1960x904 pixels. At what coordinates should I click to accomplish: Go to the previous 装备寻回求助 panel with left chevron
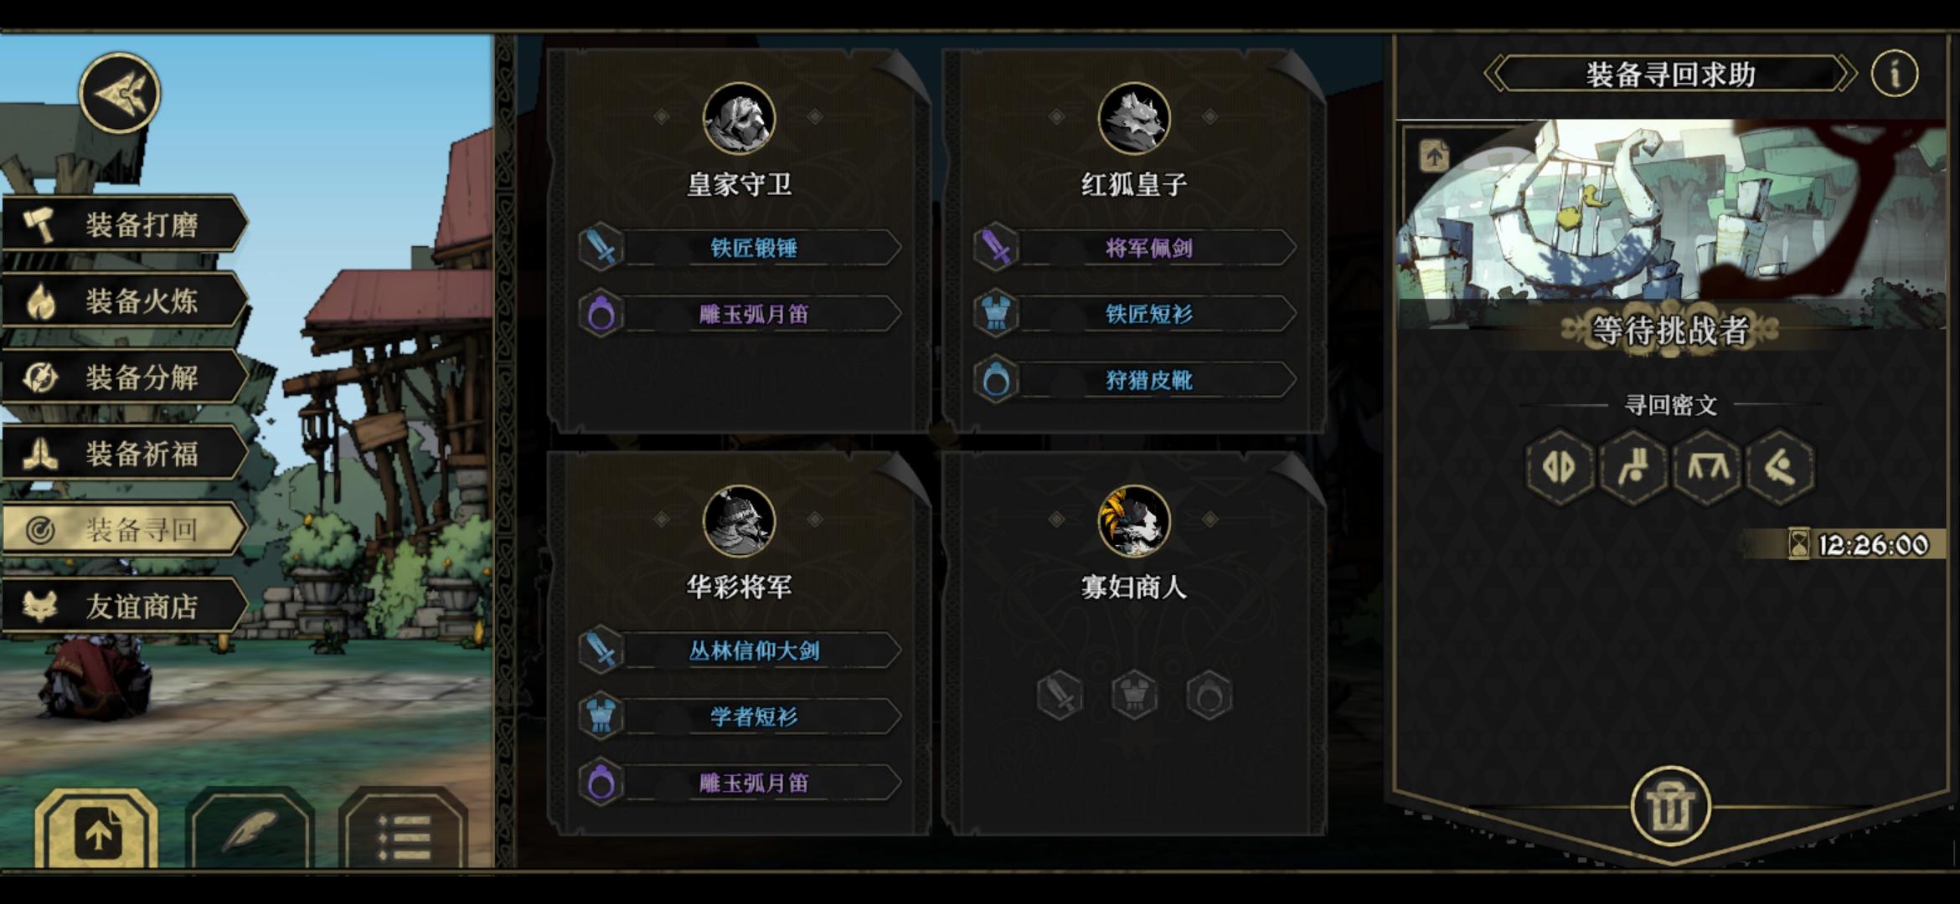(1495, 74)
